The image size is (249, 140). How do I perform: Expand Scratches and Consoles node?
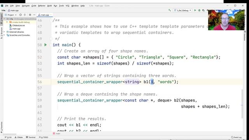click(4, 35)
